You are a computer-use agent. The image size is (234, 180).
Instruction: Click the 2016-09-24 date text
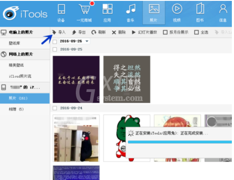(71, 108)
